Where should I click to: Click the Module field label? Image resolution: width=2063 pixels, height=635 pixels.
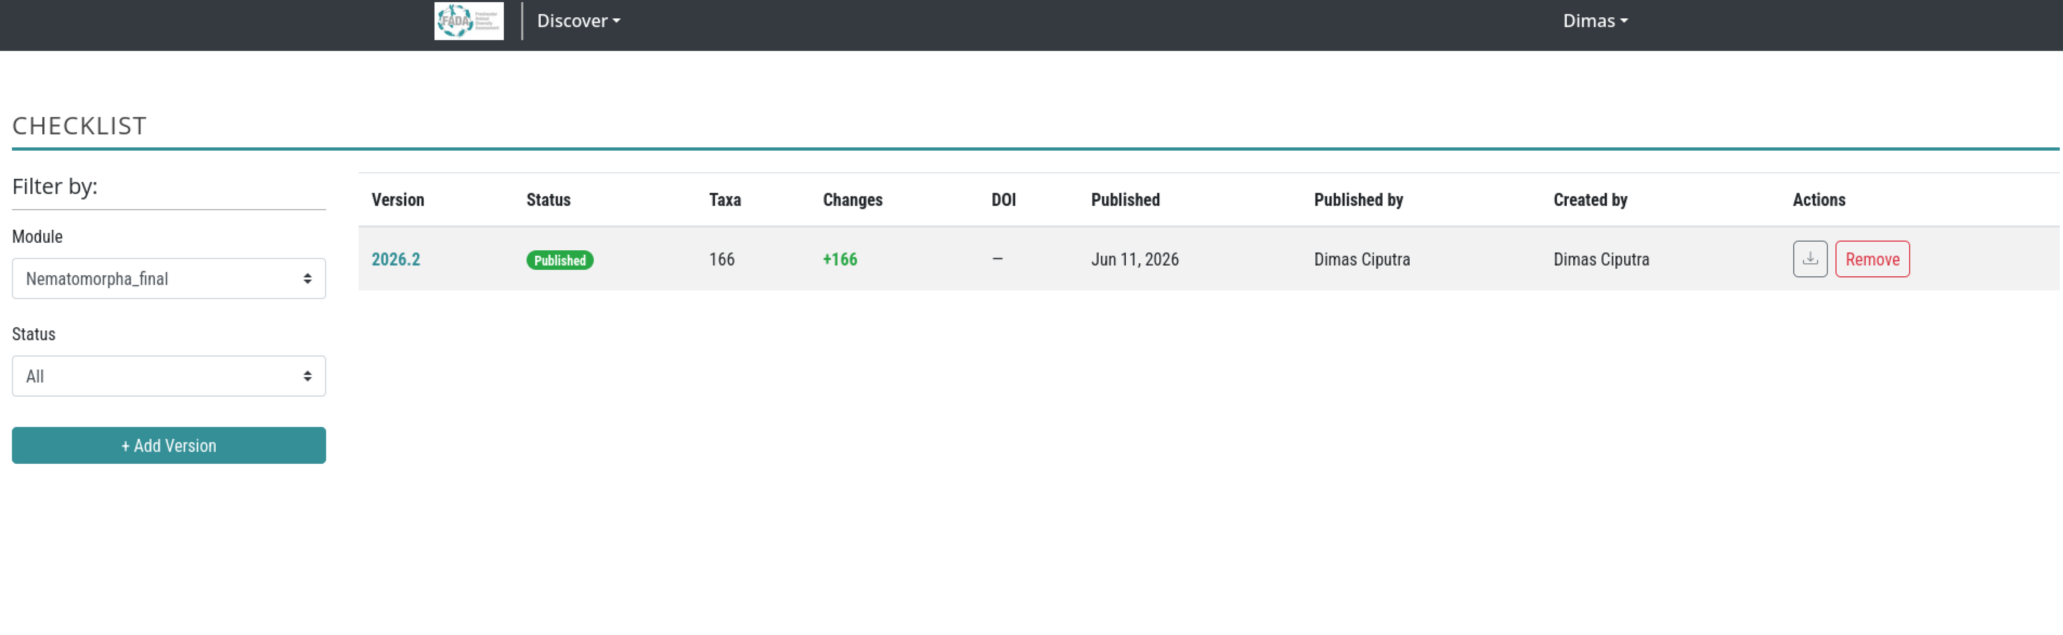37,236
